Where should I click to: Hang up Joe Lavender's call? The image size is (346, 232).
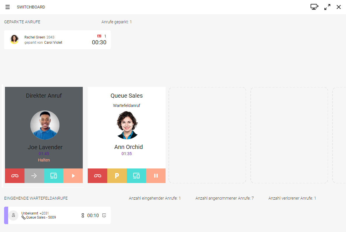(15, 176)
